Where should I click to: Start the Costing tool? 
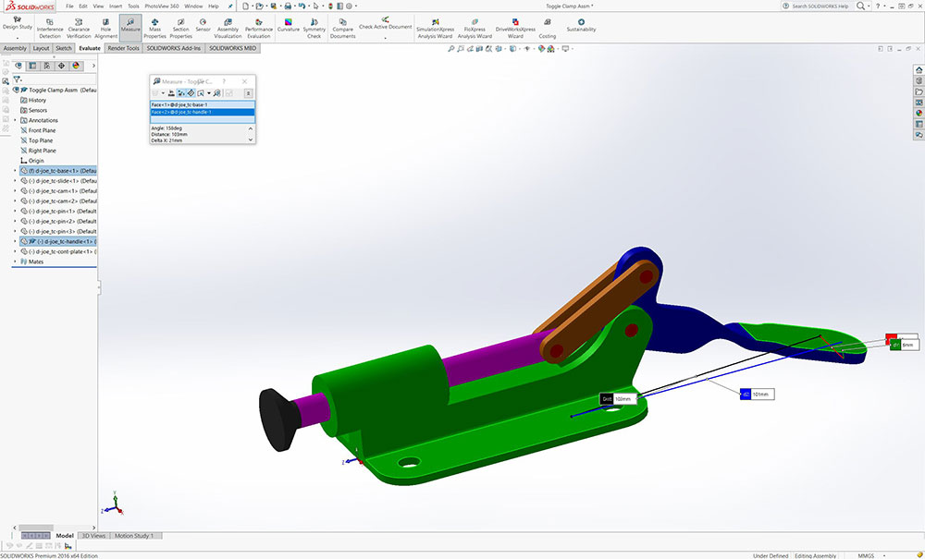[x=548, y=26]
